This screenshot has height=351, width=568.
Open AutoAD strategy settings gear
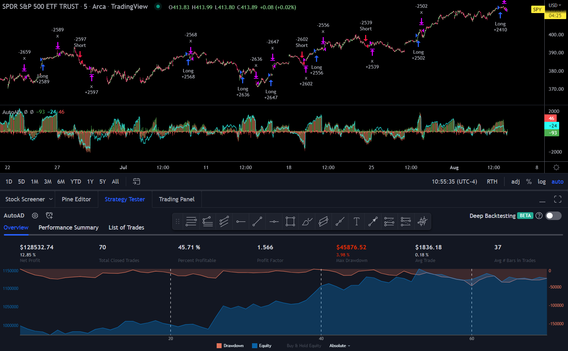pyautogui.click(x=35, y=215)
